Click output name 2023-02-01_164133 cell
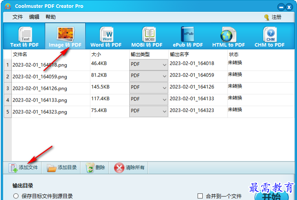The width and height of the screenshot is (297, 200). (192, 98)
